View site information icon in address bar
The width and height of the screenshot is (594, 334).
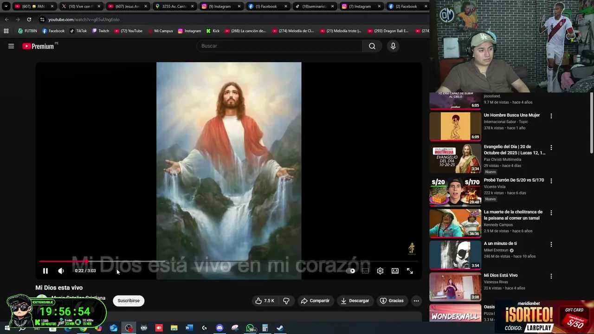(x=42, y=19)
